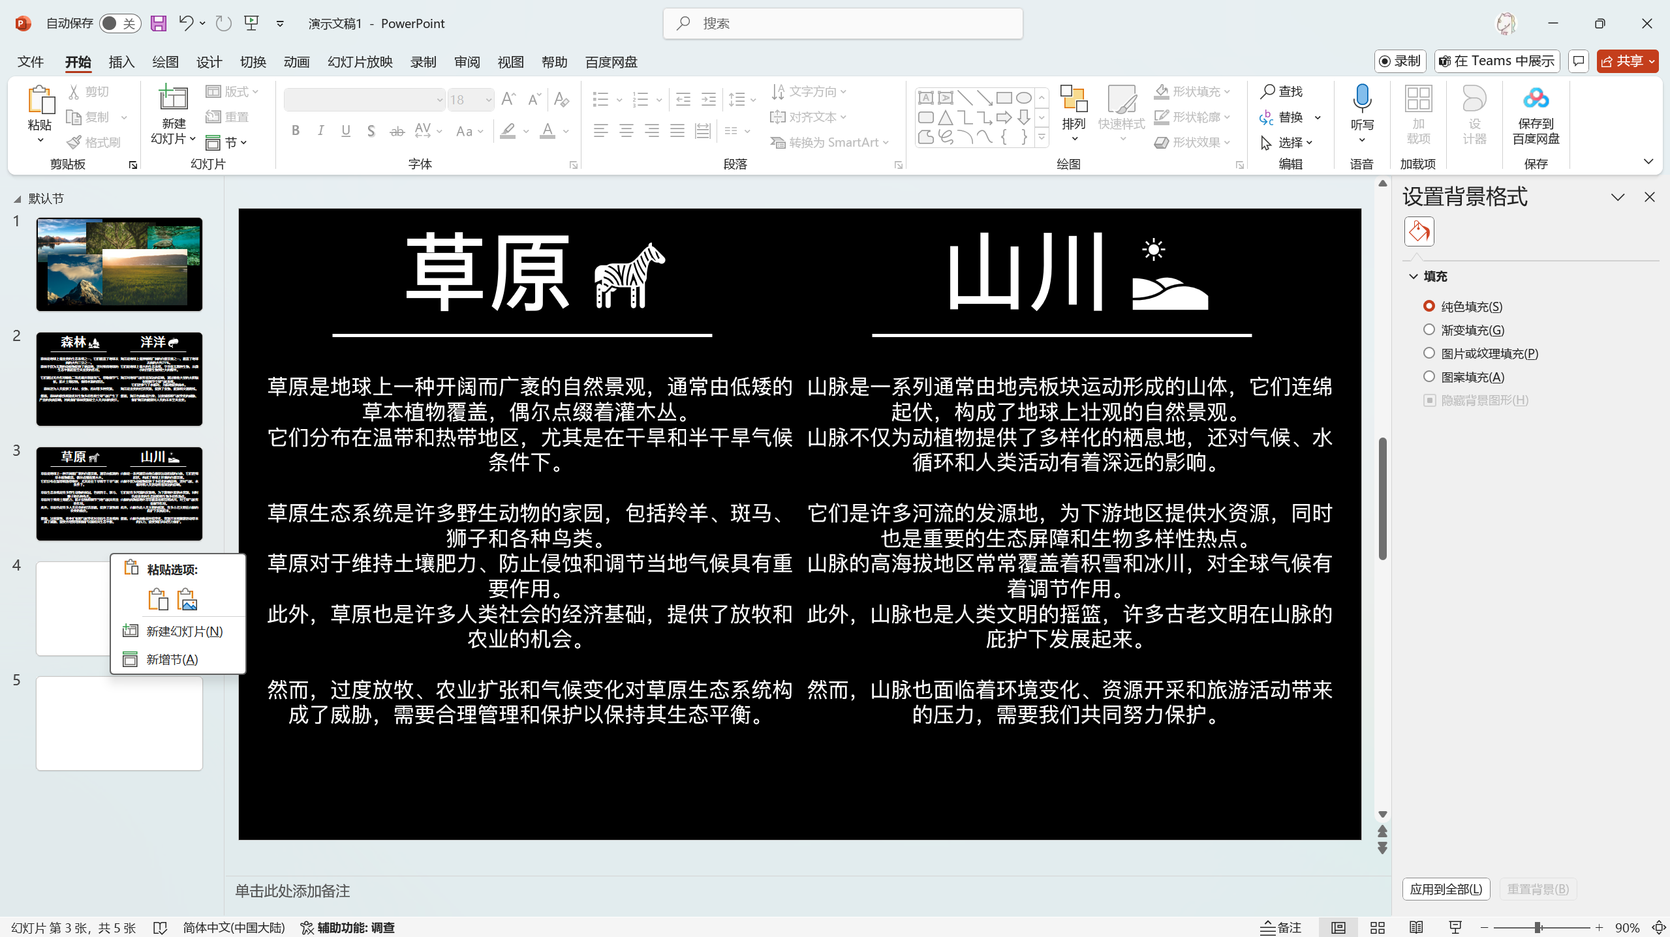The height and width of the screenshot is (937, 1670).
Task: Toggle AutoSave (自动保存) switch
Action: click(x=120, y=23)
